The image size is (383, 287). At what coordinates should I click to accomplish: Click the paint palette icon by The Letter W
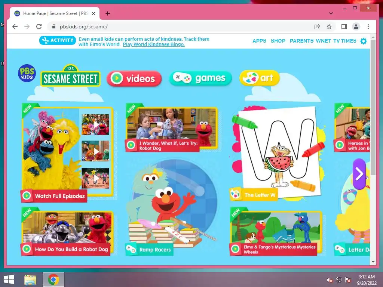click(x=236, y=194)
